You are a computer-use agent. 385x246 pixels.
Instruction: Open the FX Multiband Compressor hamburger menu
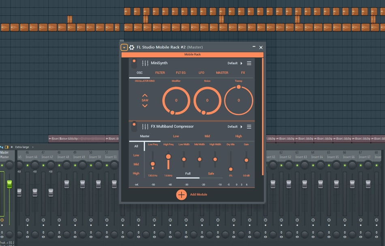[249, 127]
